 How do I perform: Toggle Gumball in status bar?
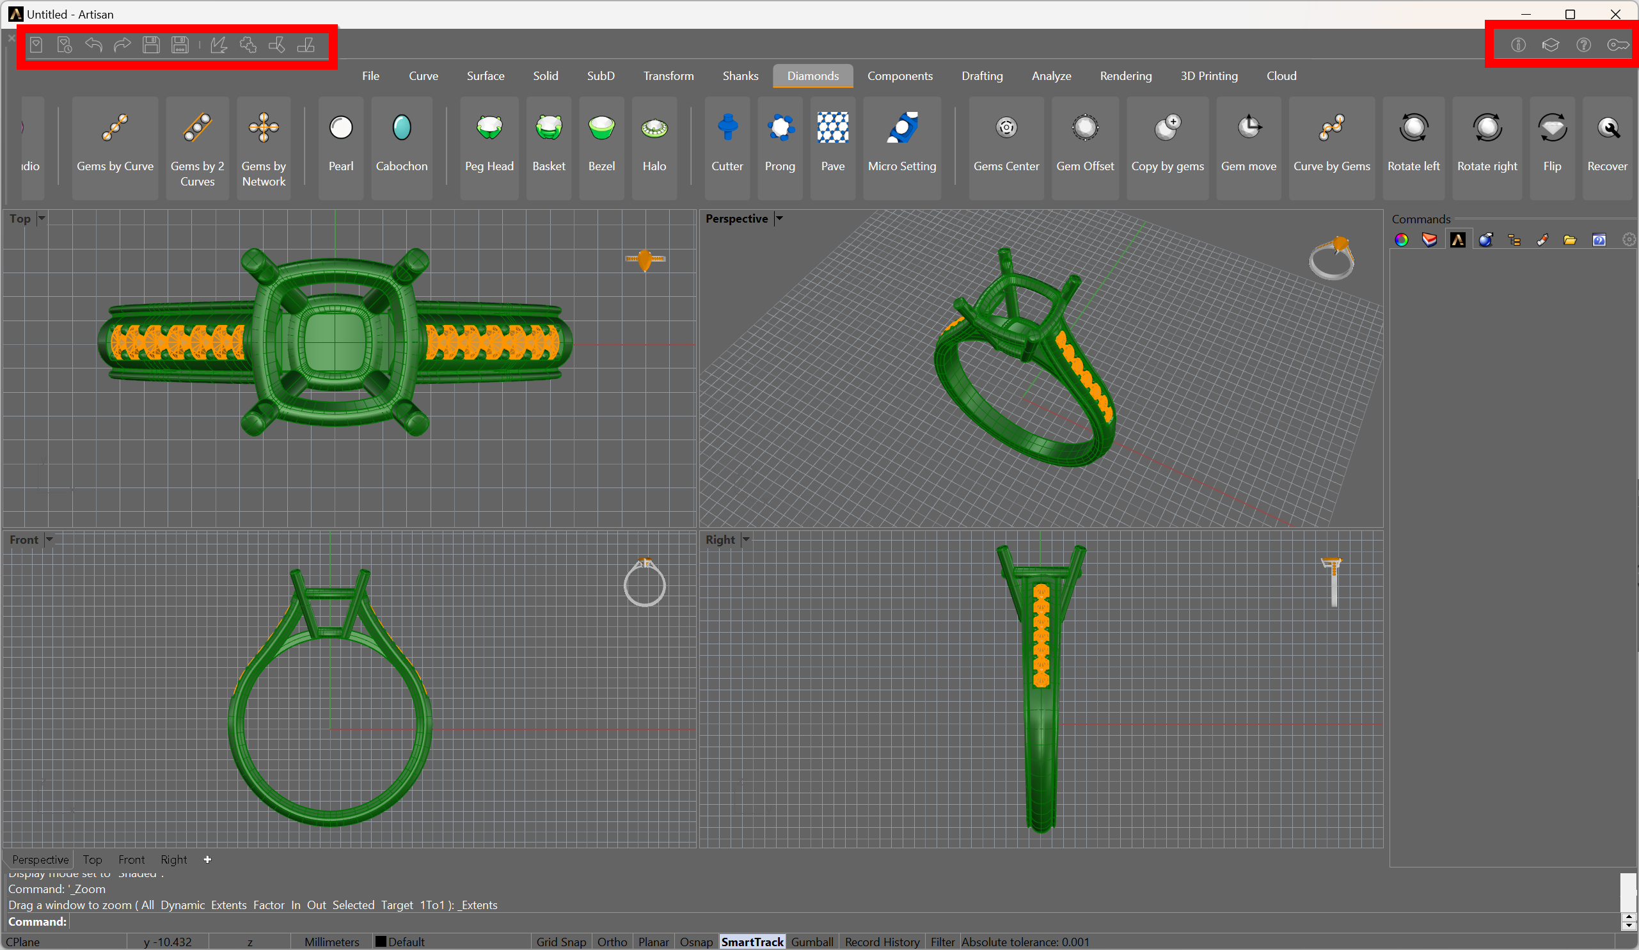(812, 942)
